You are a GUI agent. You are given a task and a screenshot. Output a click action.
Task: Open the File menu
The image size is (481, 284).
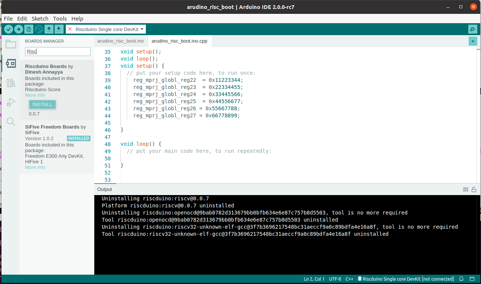tap(8, 18)
